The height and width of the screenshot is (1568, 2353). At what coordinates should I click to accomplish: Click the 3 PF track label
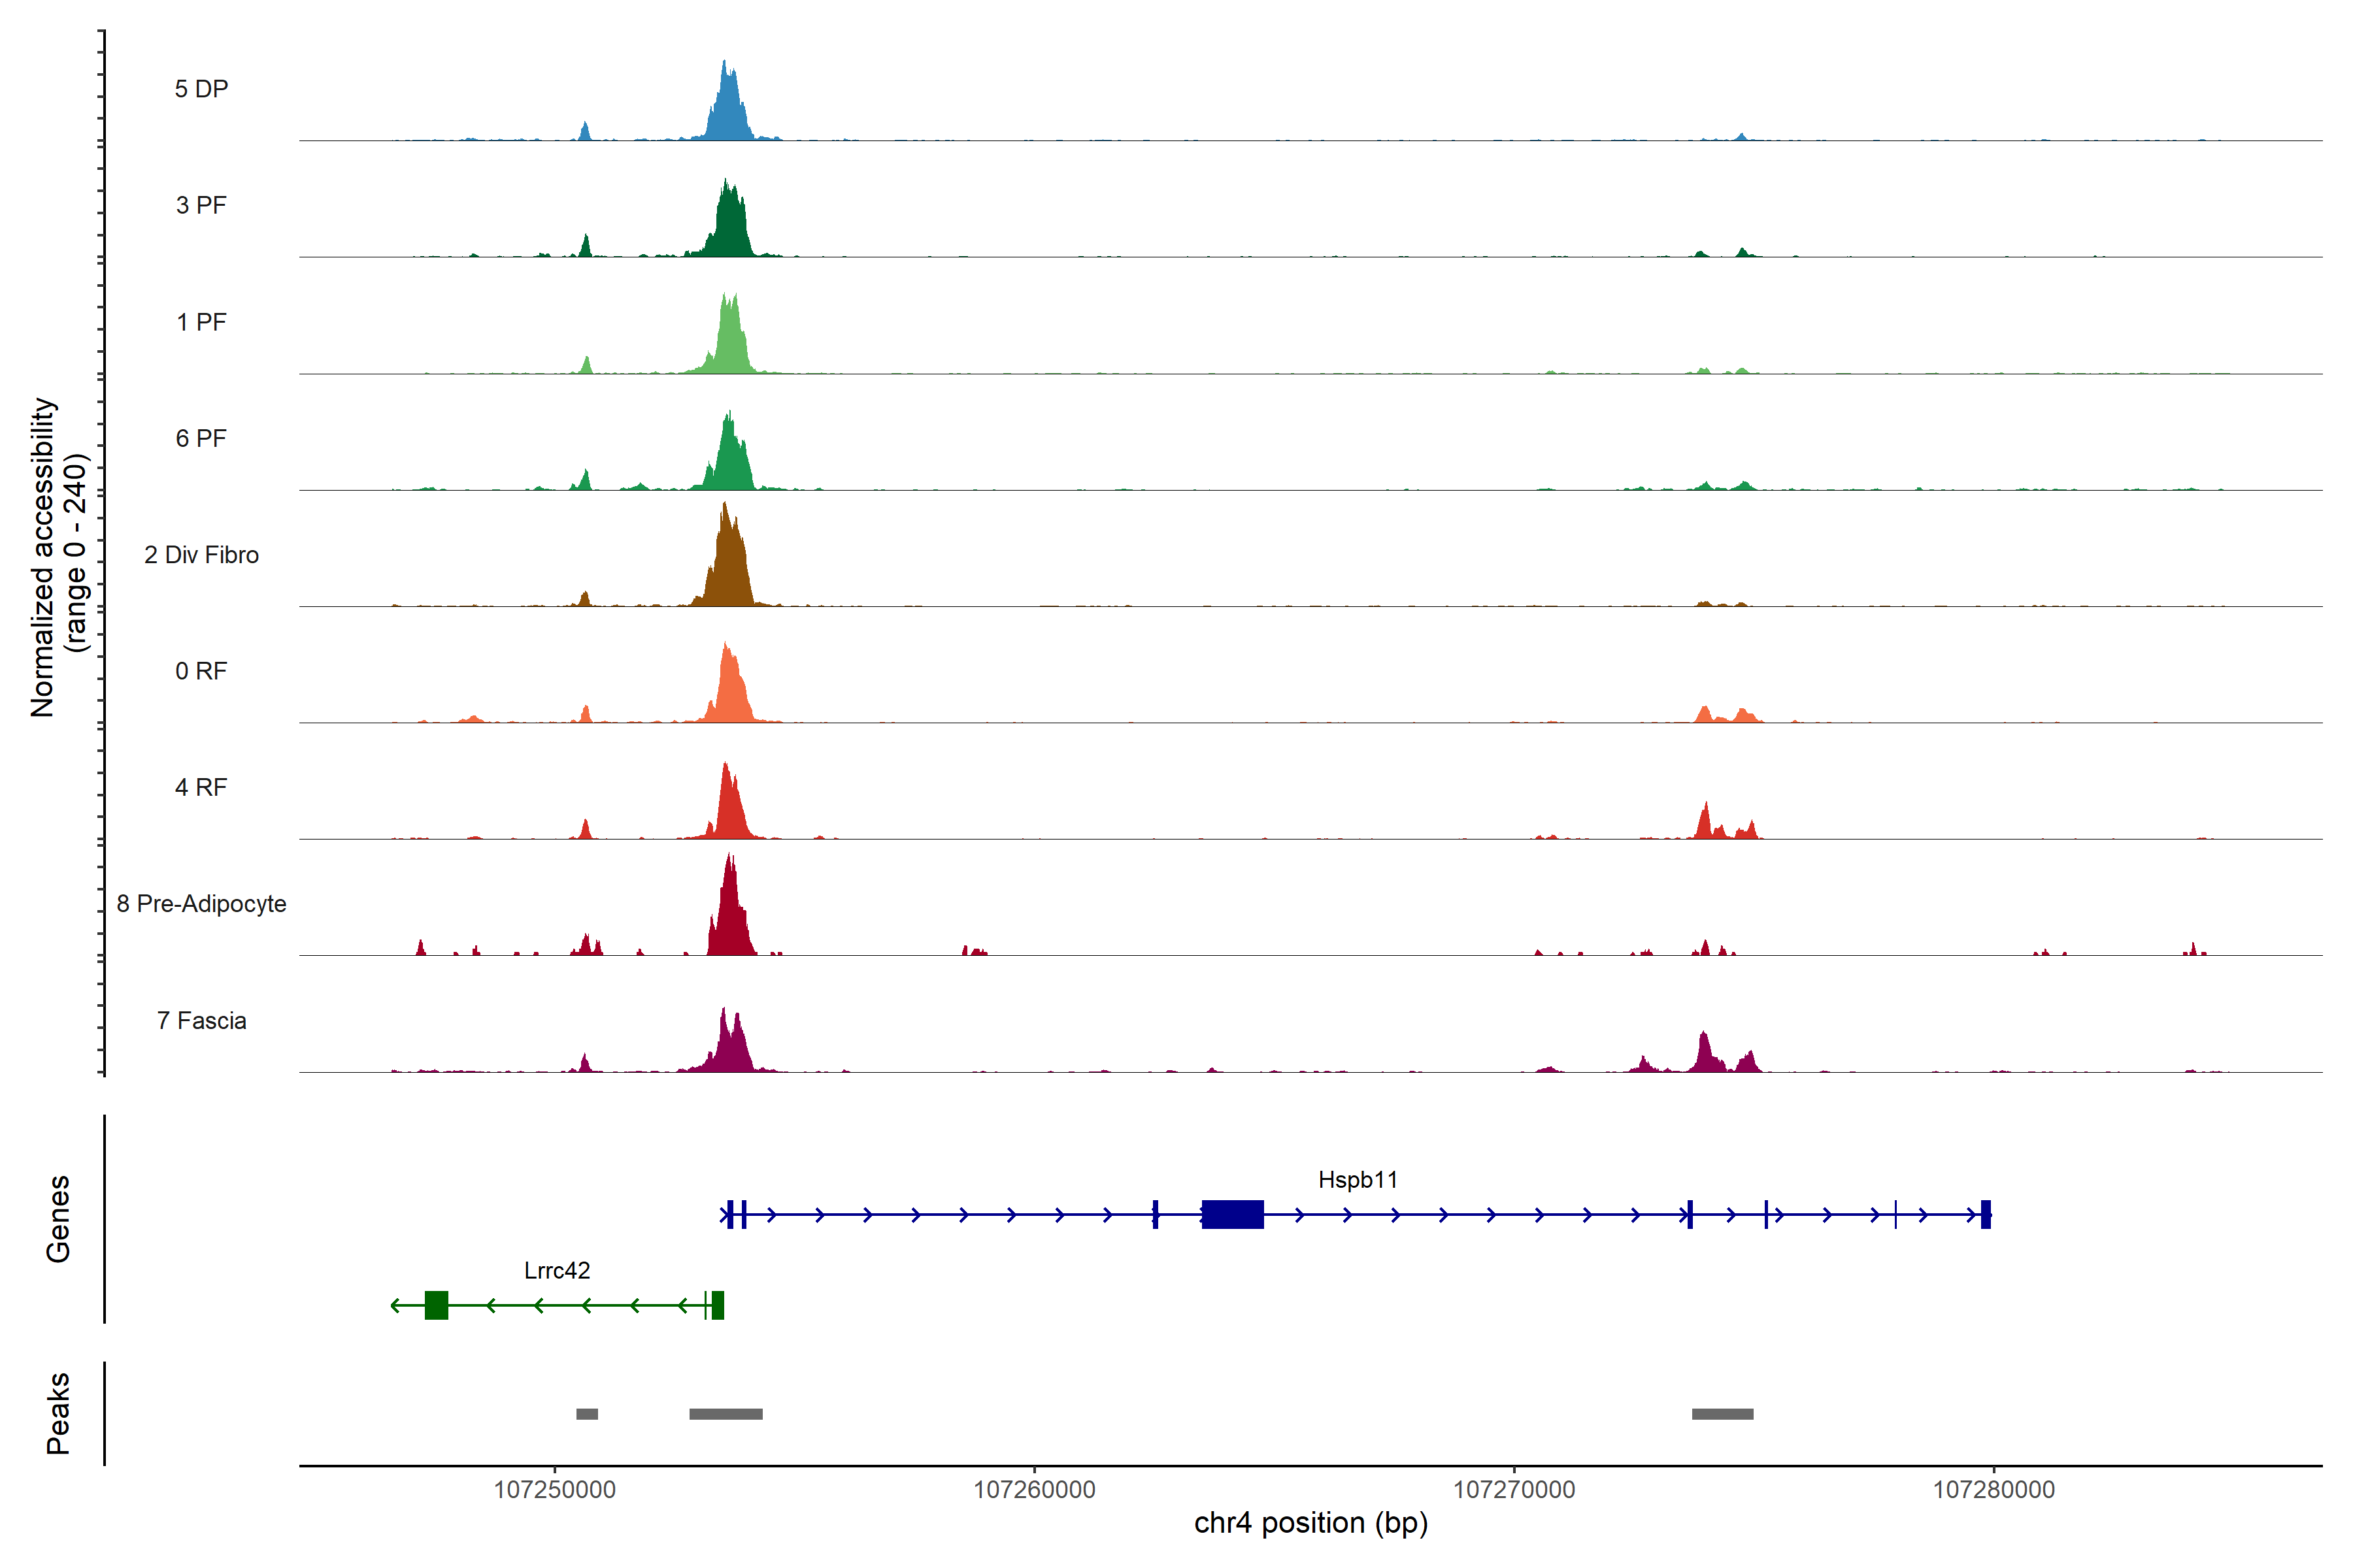[201, 205]
